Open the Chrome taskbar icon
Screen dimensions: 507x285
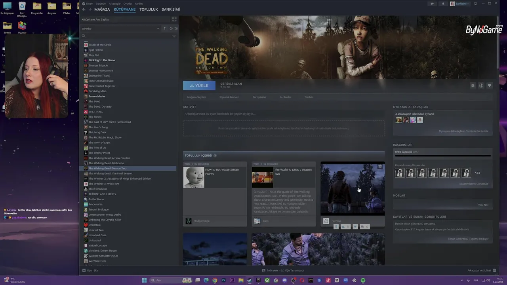tap(215, 280)
